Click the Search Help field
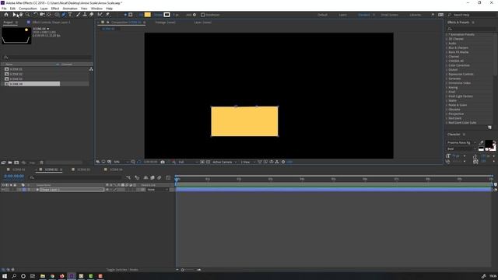498x280 pixels. [x=472, y=15]
